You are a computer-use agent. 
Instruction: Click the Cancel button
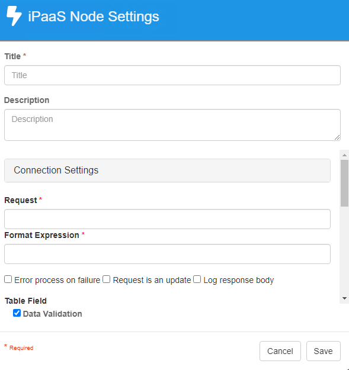coord(280,351)
